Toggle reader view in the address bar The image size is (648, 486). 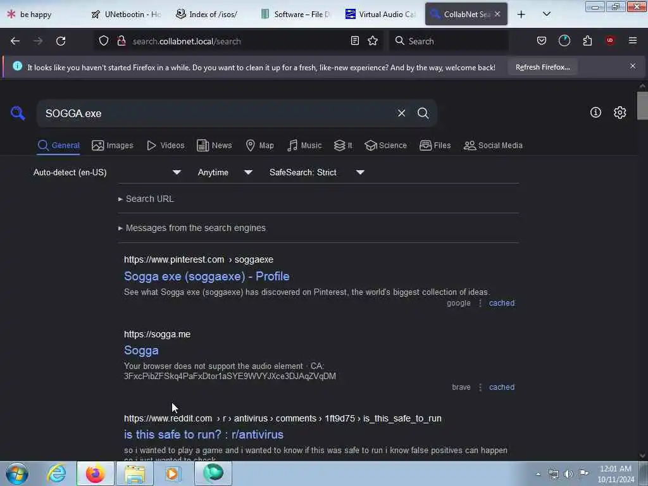click(354, 40)
